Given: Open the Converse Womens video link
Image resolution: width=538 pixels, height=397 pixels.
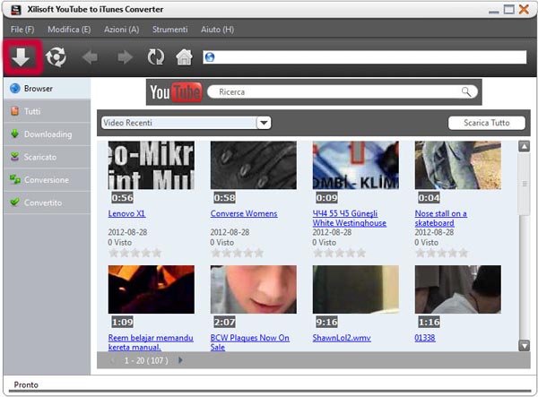Looking at the screenshot, I should [244, 213].
